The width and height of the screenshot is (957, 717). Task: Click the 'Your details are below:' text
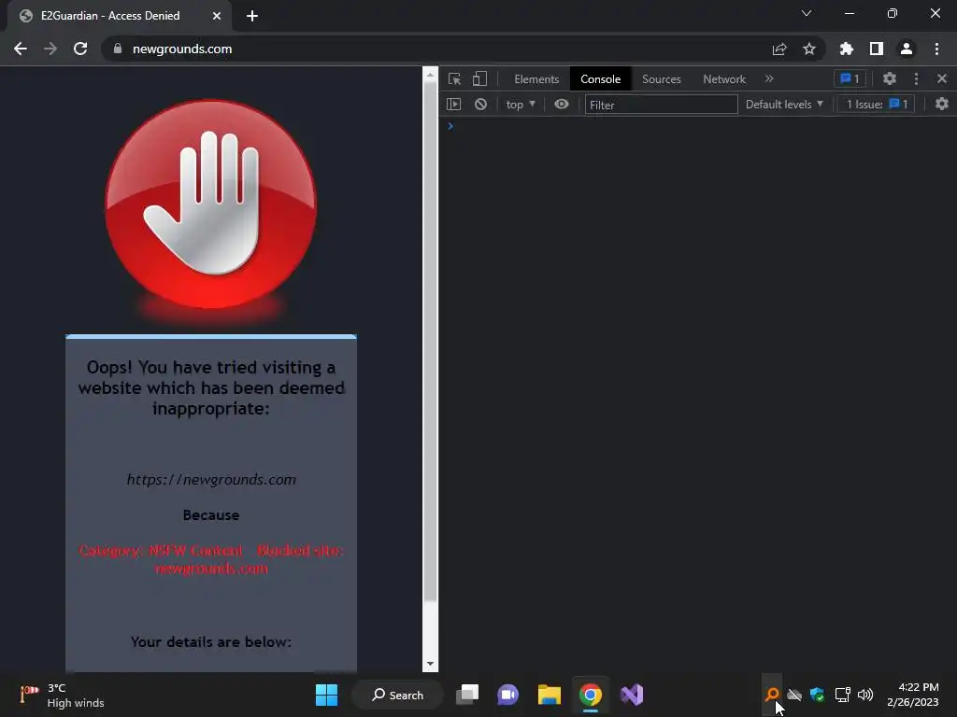point(211,642)
